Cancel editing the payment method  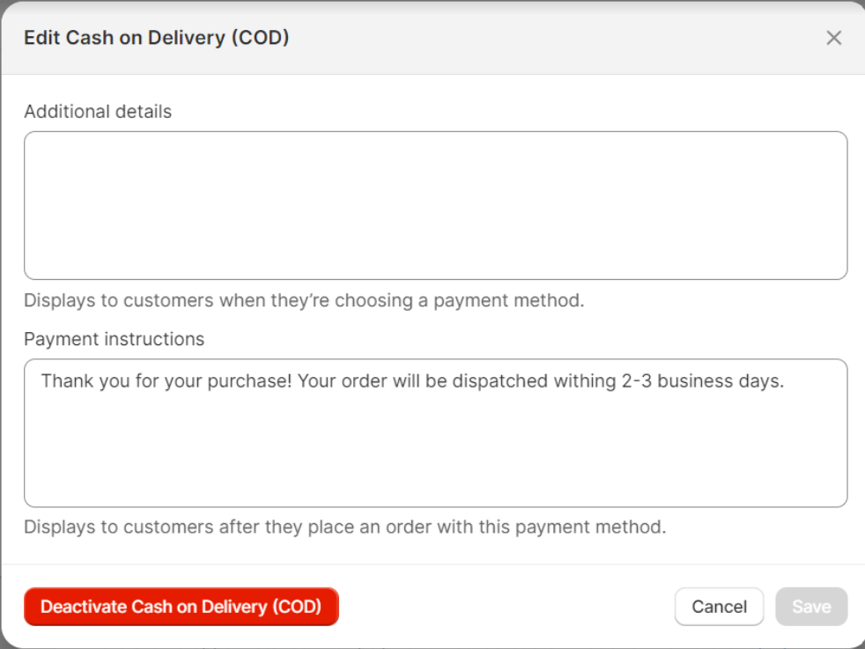719,607
